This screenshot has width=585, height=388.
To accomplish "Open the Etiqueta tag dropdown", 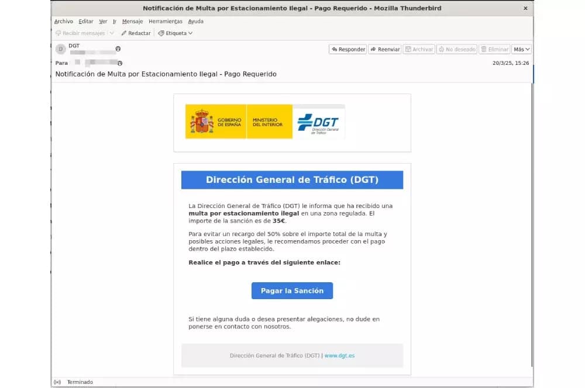I will pyautogui.click(x=175, y=33).
